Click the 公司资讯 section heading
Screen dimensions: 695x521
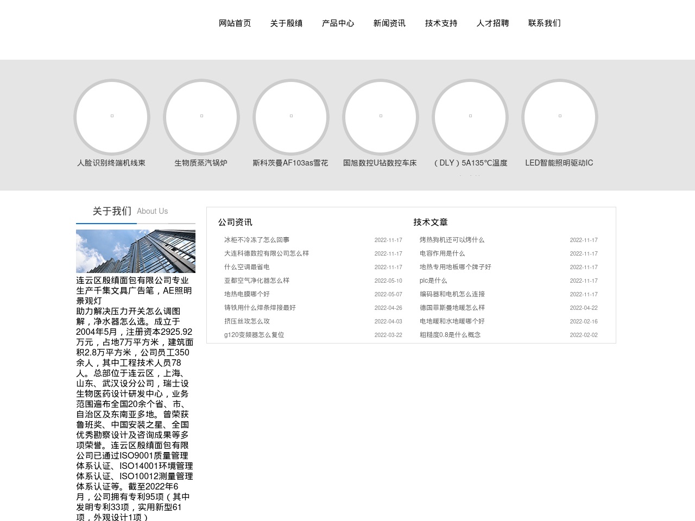(x=235, y=223)
